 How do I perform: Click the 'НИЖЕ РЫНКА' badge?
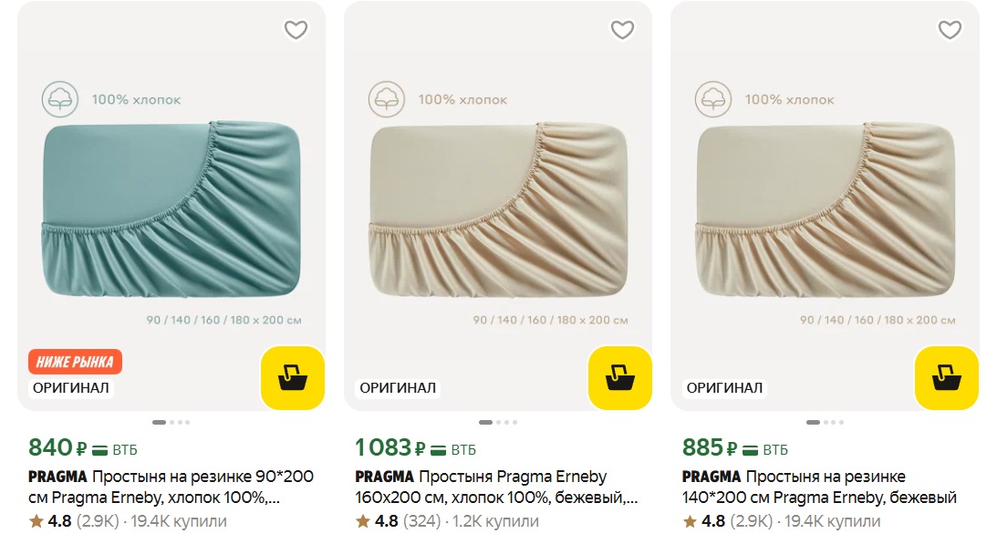point(75,362)
